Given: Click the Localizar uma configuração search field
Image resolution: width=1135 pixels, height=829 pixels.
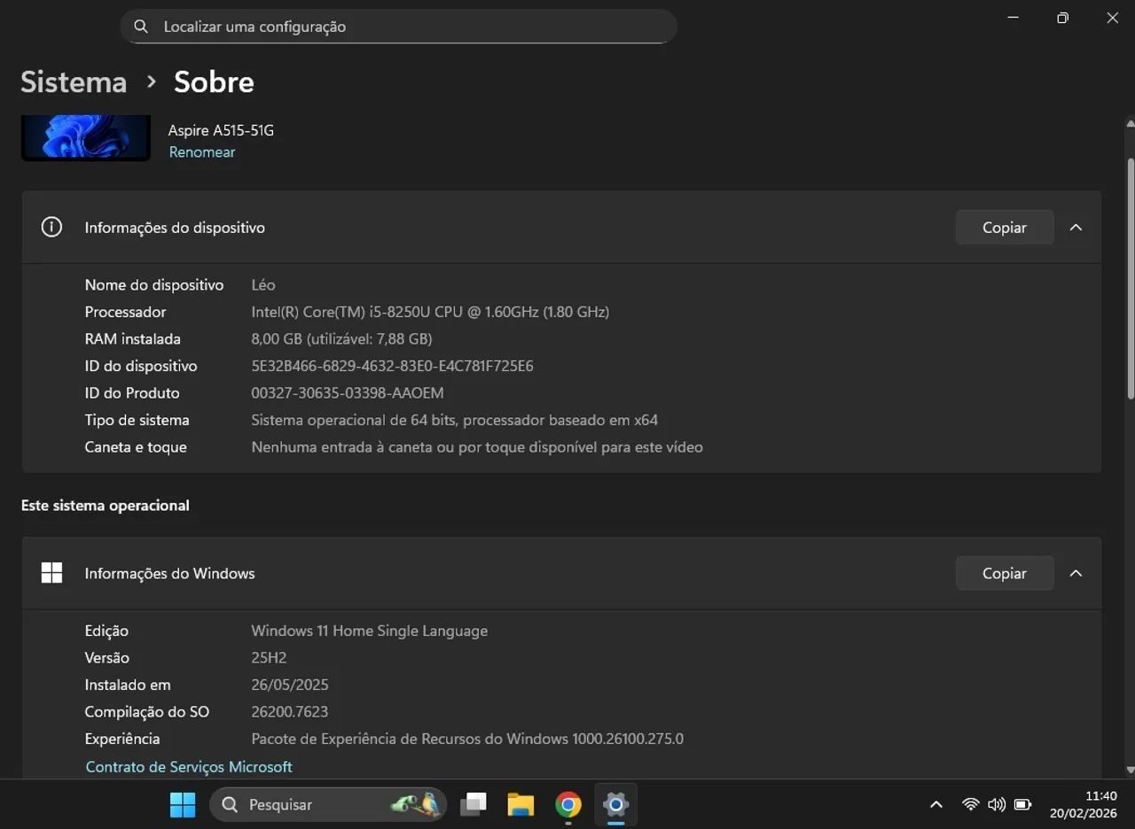Looking at the screenshot, I should (x=398, y=26).
